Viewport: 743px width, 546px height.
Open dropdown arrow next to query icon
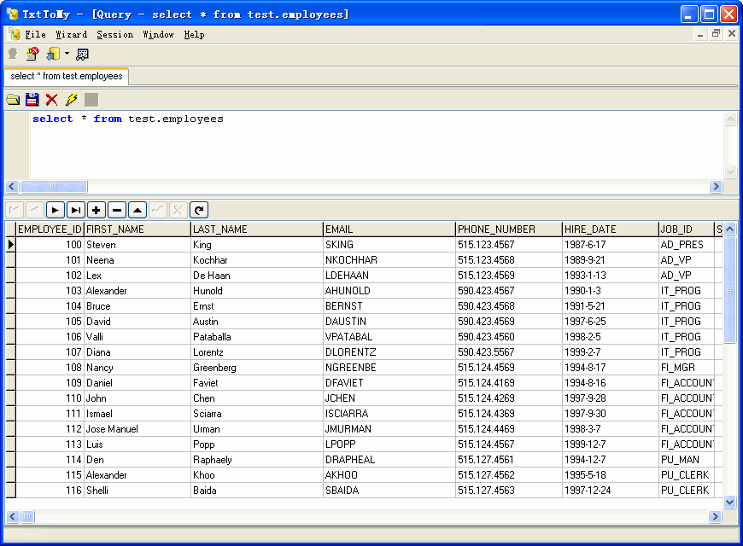[67, 54]
